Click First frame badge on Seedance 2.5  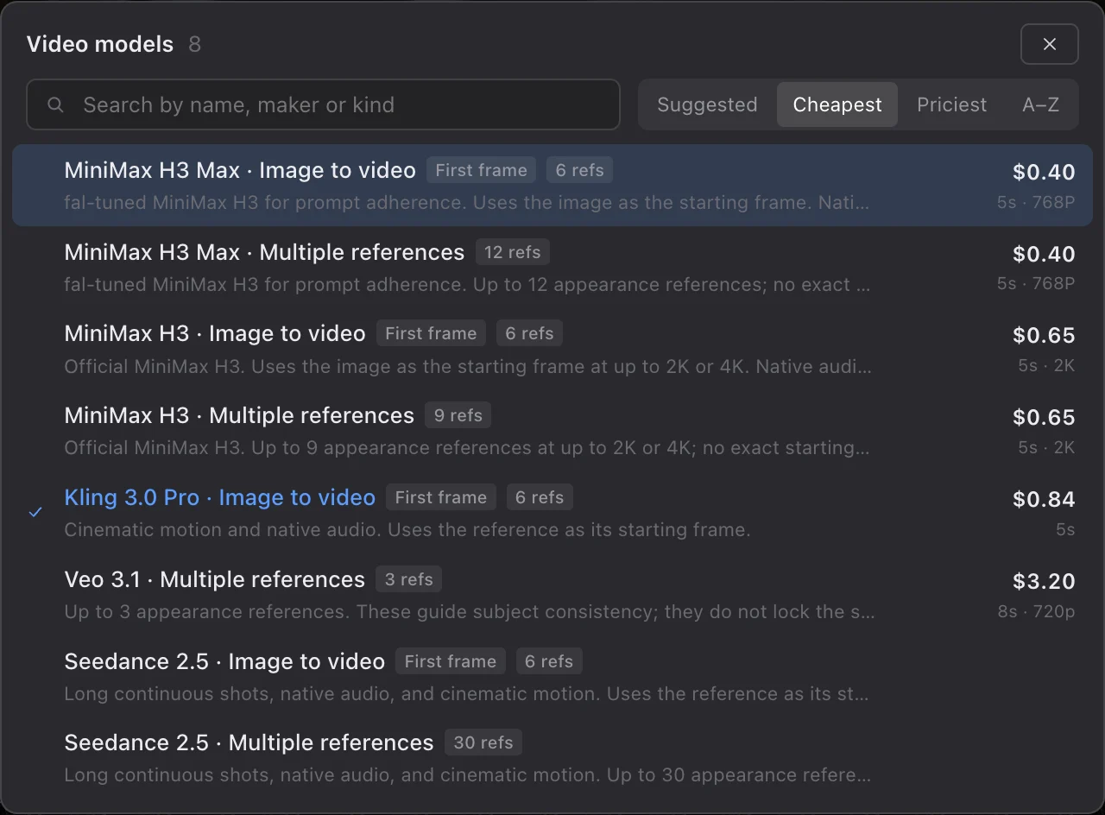coord(451,661)
